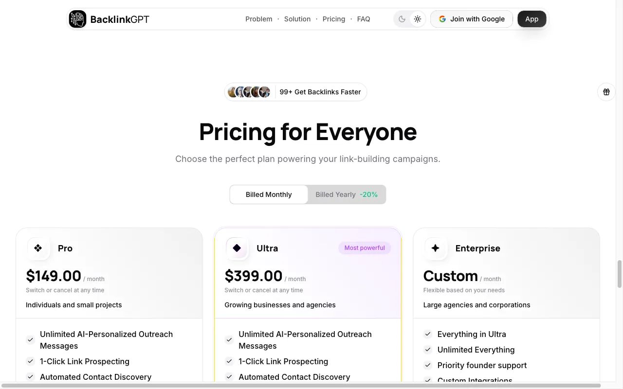Click Ultra's Automated Contact Discovery checkmark
623x389 pixels.
(x=229, y=377)
